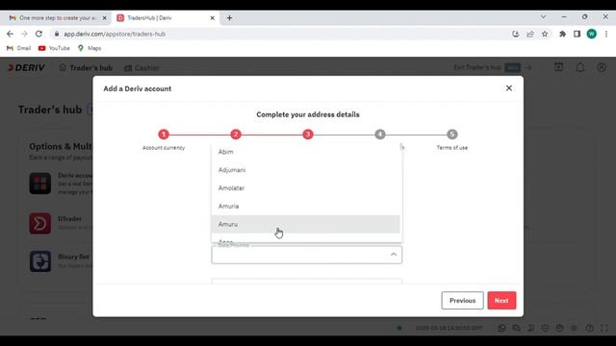Image resolution: width=616 pixels, height=346 pixels.
Task: Open the account settings profile icon
Action: coord(602,67)
